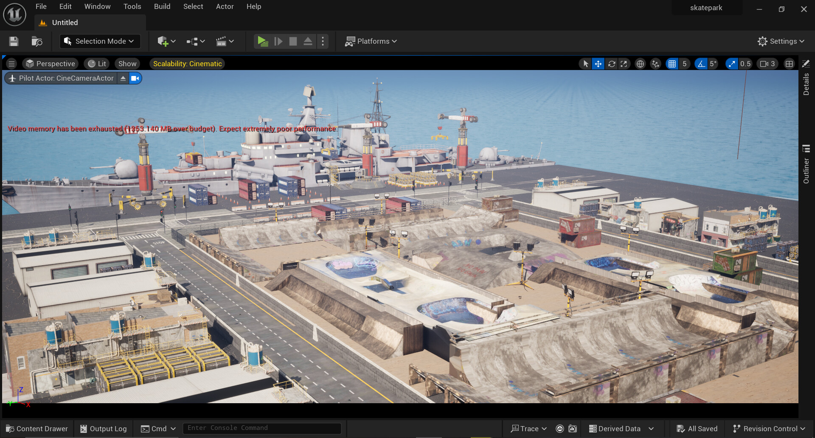The height and width of the screenshot is (438, 815).
Task: Open the Platforms dropdown
Action: tap(371, 41)
